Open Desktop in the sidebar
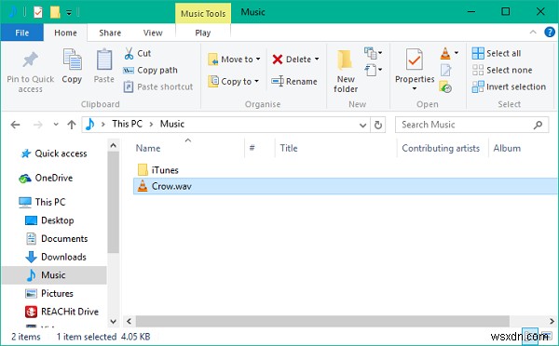 click(x=49, y=220)
